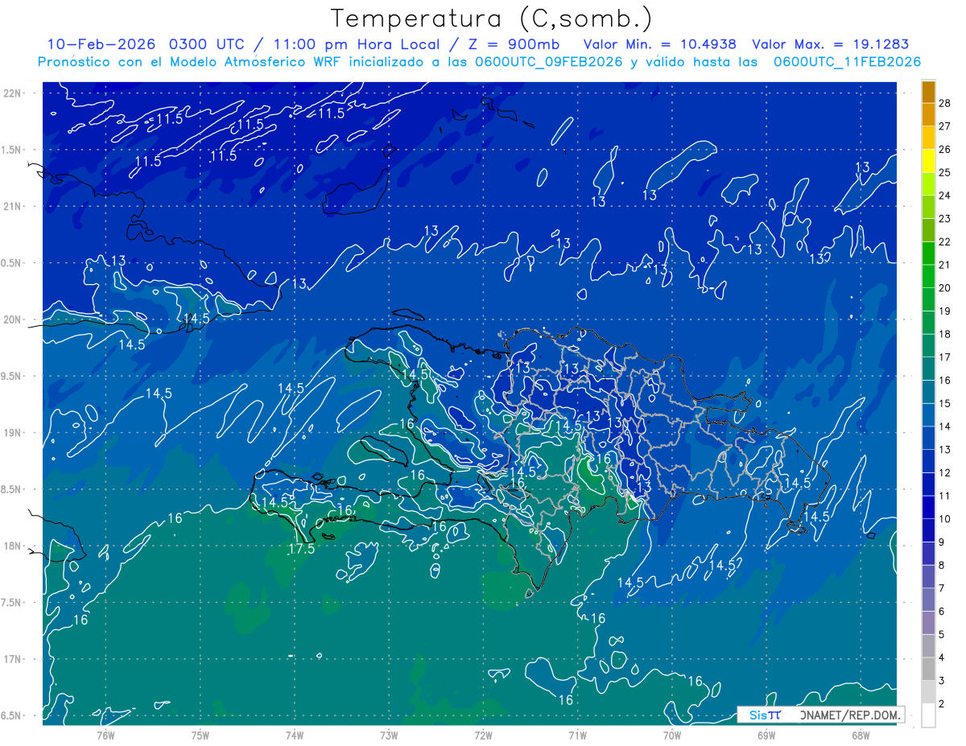This screenshot has width=966, height=746.
Task: Click the "2" label on the color scale
Action: 942,703
